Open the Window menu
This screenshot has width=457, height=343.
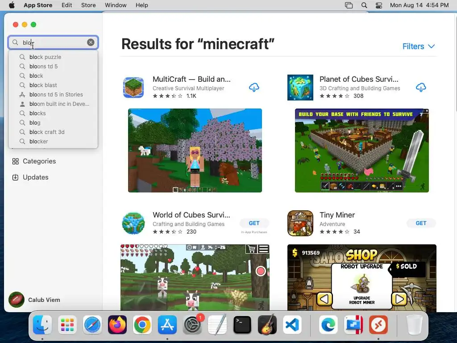[x=116, y=5]
